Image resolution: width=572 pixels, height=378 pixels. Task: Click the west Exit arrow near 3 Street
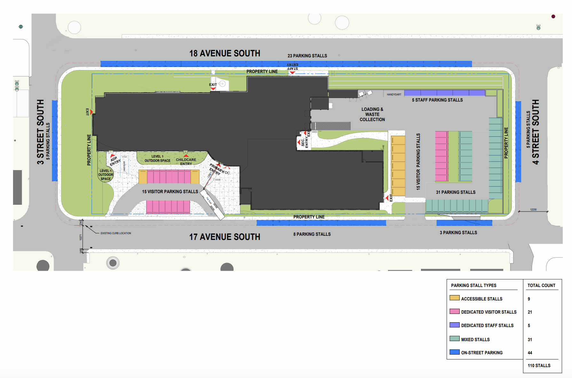[x=91, y=112]
